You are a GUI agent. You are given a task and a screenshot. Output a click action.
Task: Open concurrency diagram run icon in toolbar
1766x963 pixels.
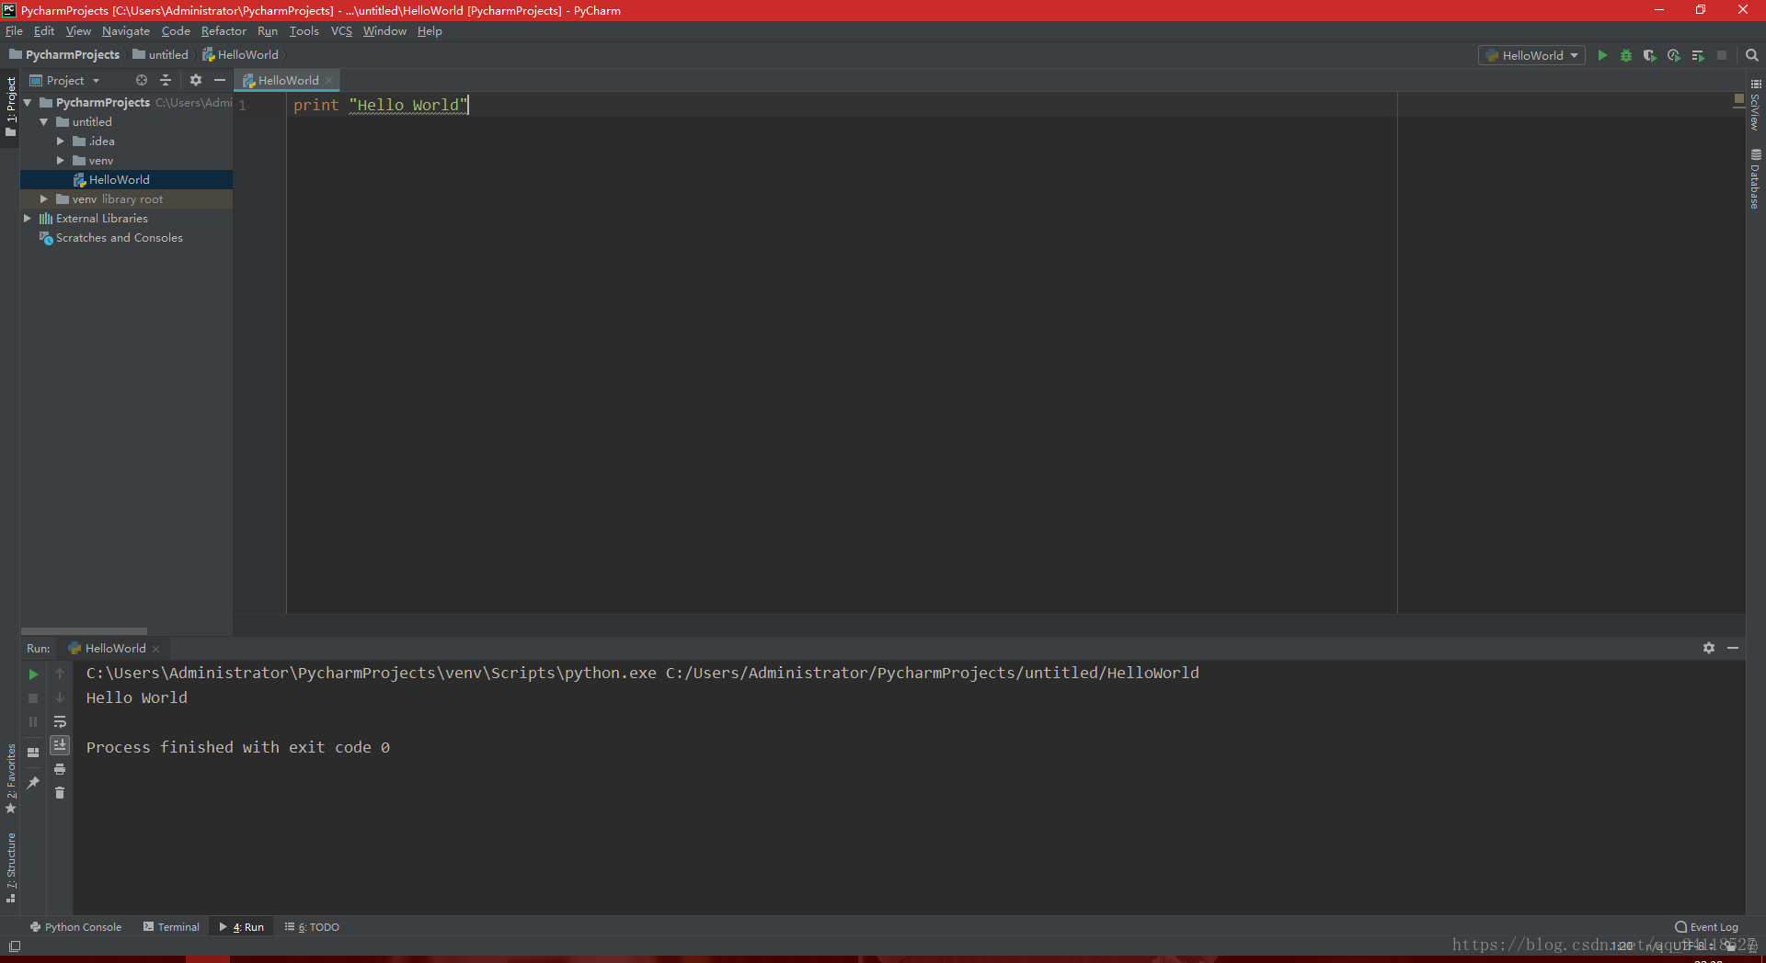point(1698,55)
